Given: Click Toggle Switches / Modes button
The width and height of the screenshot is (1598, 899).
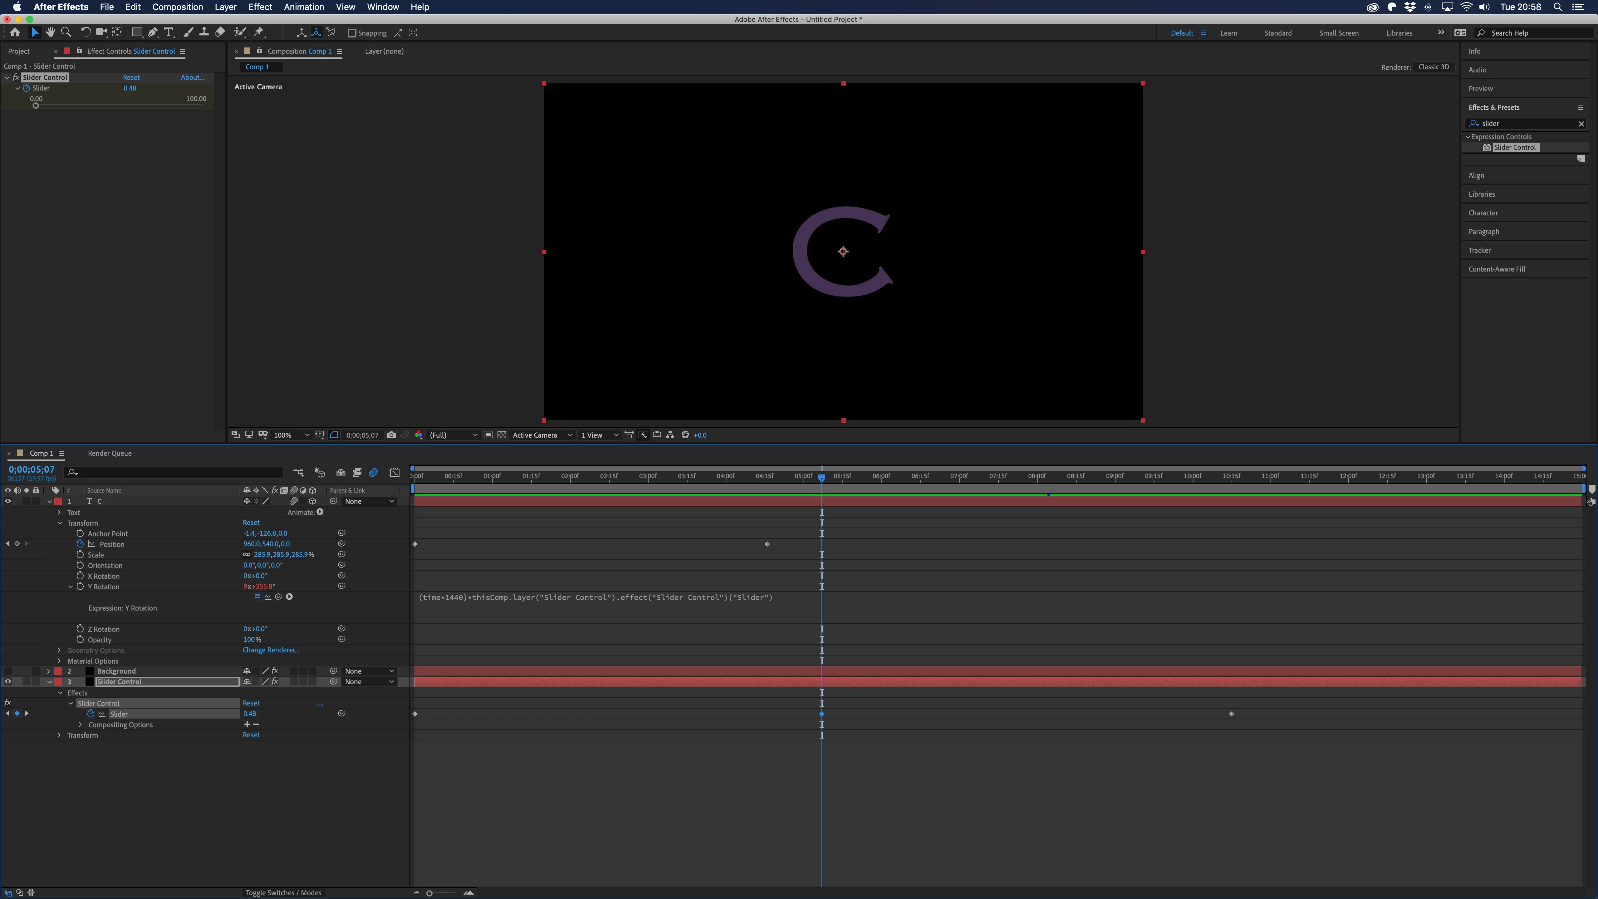Looking at the screenshot, I should (283, 892).
